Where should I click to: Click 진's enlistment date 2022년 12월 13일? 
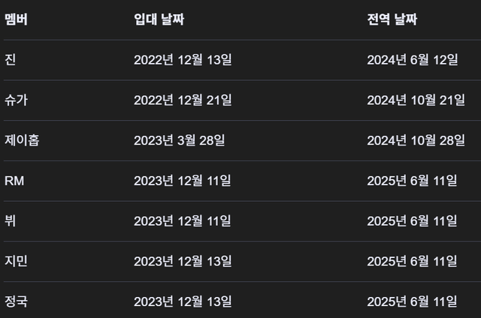point(183,60)
